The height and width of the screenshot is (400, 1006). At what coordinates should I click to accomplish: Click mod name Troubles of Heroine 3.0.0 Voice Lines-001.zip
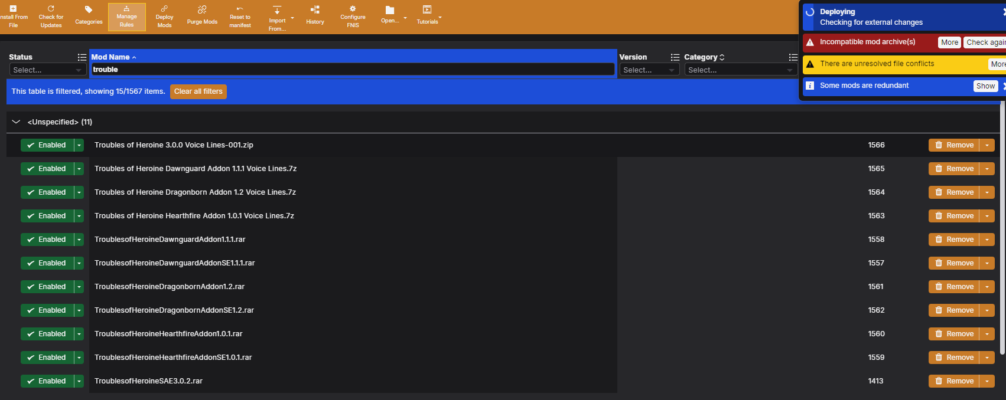[174, 145]
